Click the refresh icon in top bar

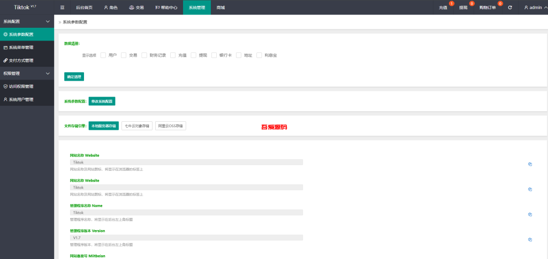pyautogui.click(x=510, y=7)
